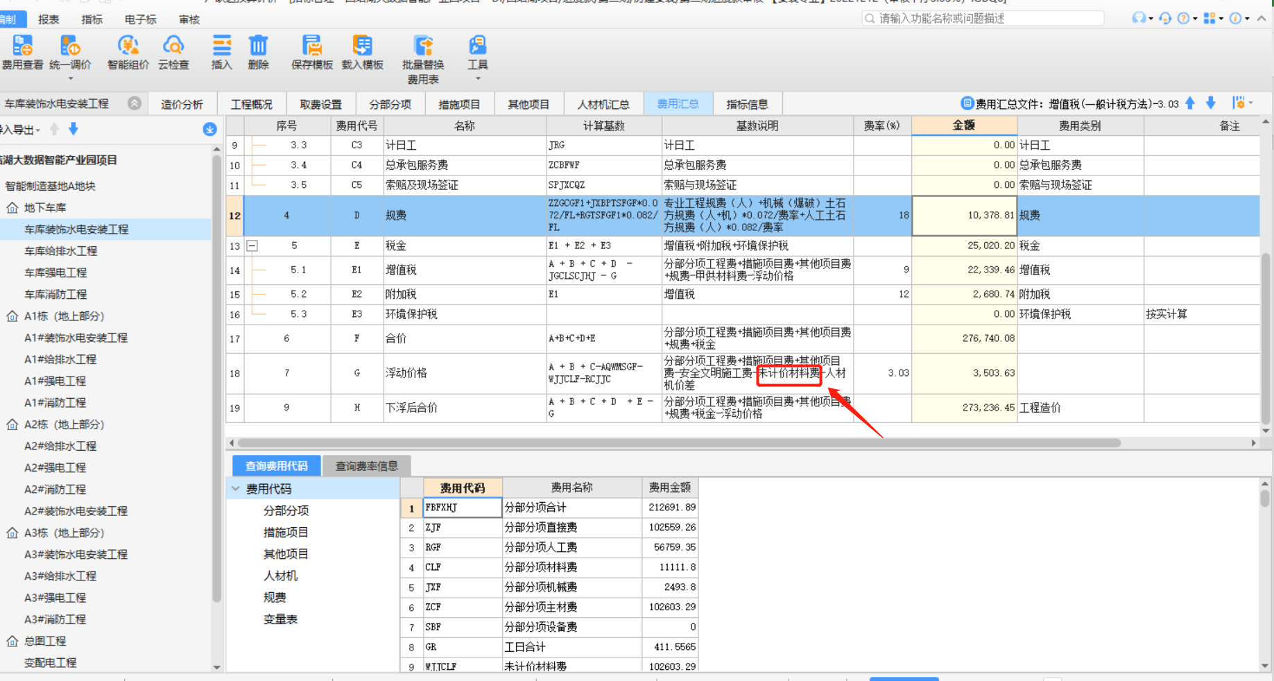Select 车库给排水工程 in project tree
The width and height of the screenshot is (1274, 681).
pos(60,251)
